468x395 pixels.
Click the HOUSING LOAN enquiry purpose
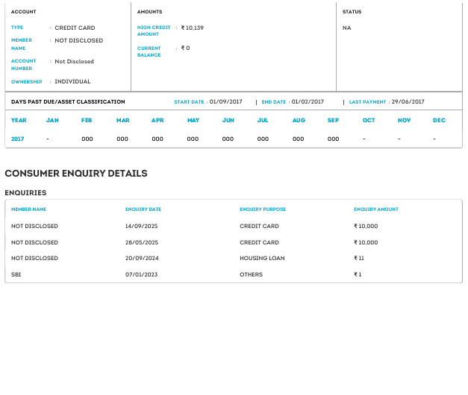coord(262,258)
